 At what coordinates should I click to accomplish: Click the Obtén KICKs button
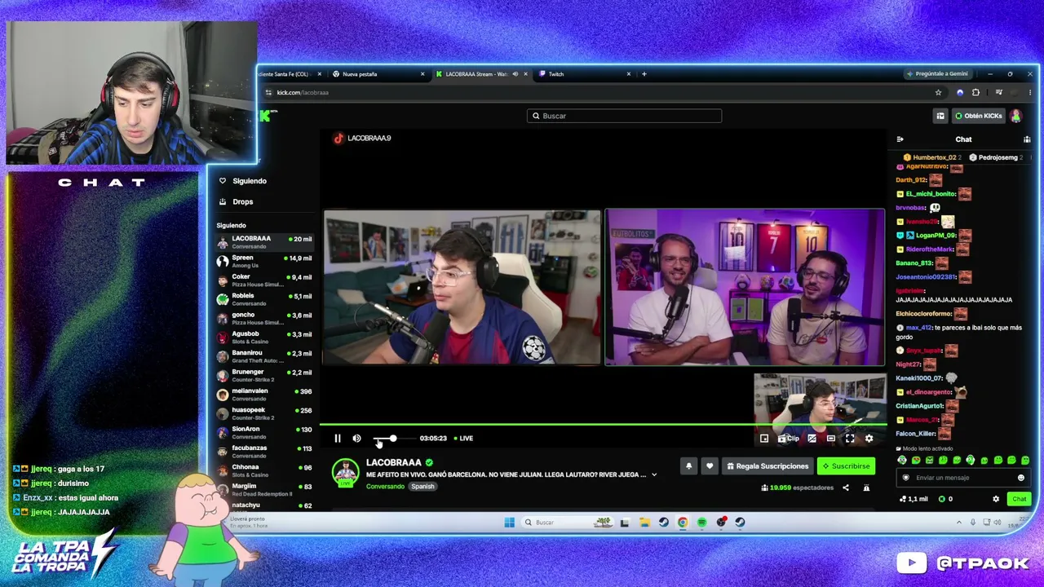pyautogui.click(x=978, y=116)
